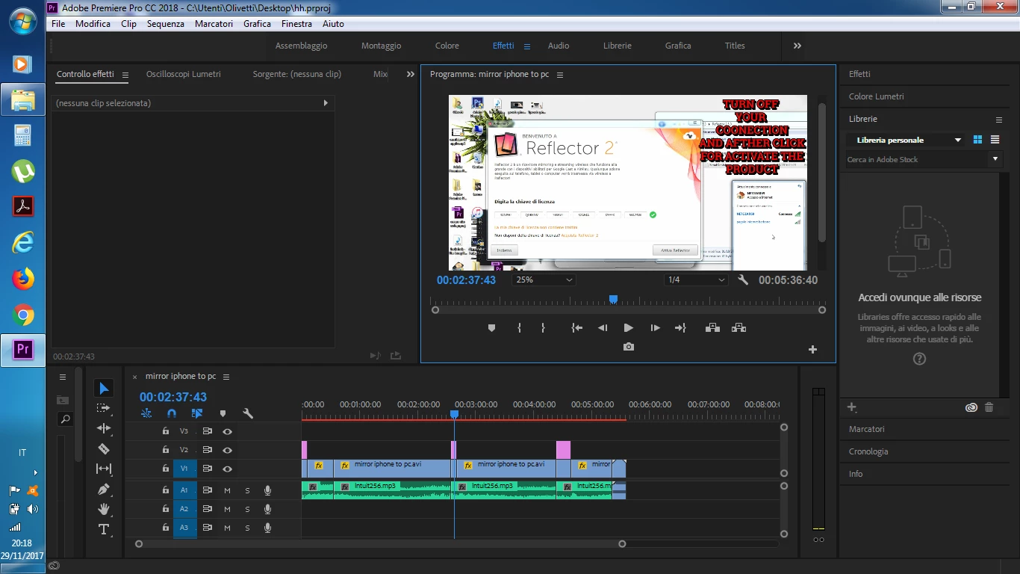Select the Pen tool

pyautogui.click(x=104, y=489)
